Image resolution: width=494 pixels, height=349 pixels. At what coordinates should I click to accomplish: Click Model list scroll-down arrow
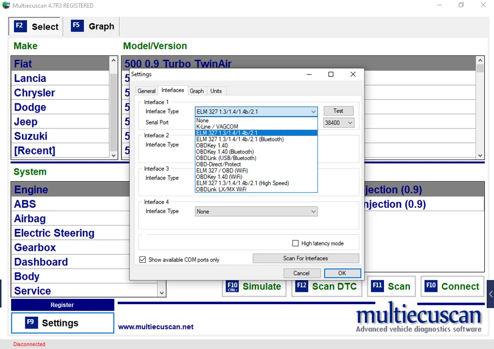tap(480, 155)
